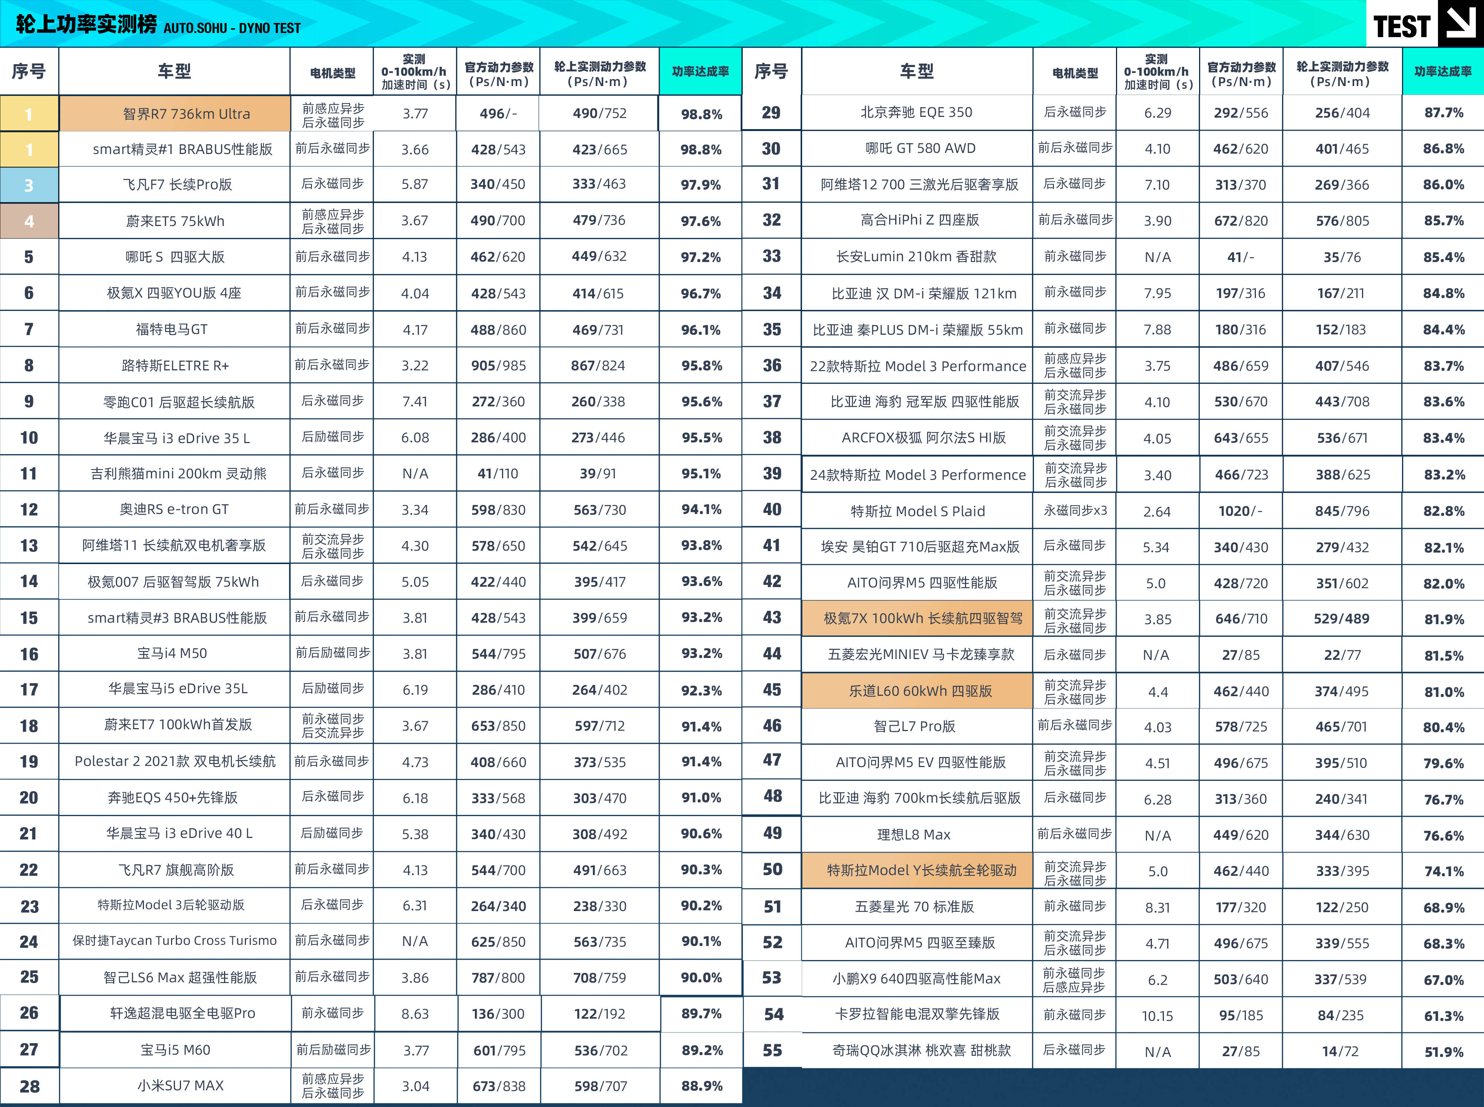This screenshot has width=1484, height=1107.
Task: Click 极氪X 四驱YOU版 4座 cell
Action: click(175, 293)
